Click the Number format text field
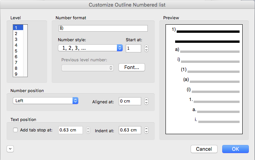This screenshot has width=255, height=160. pyautogui.click(x=103, y=28)
